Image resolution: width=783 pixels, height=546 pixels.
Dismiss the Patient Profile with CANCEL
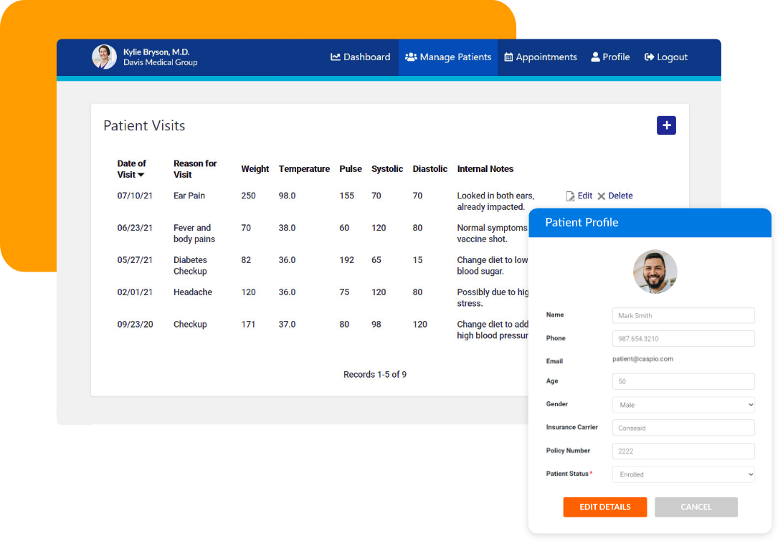click(696, 507)
